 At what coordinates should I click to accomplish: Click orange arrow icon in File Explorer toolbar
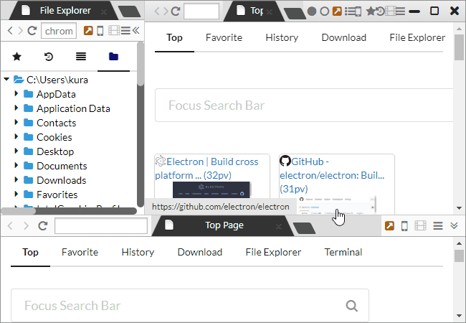[x=88, y=30]
